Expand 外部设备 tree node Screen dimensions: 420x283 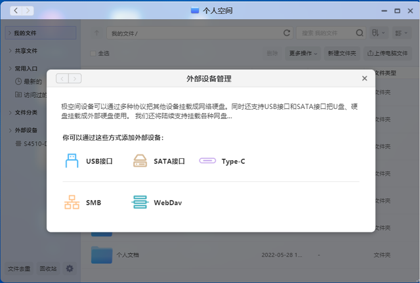pos(10,130)
